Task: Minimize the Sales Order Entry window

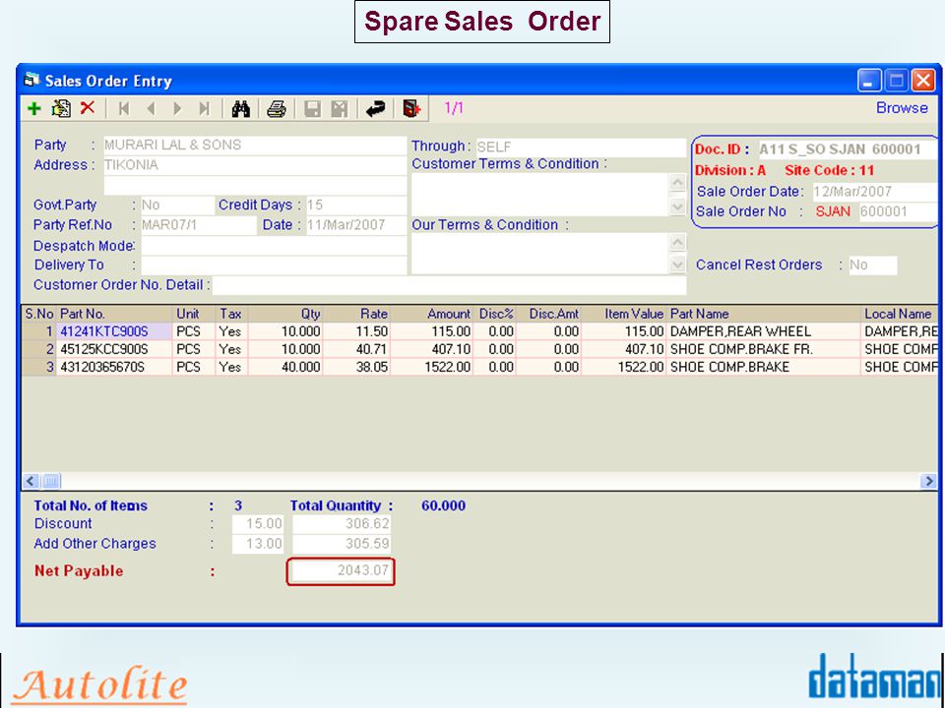Action: point(869,80)
